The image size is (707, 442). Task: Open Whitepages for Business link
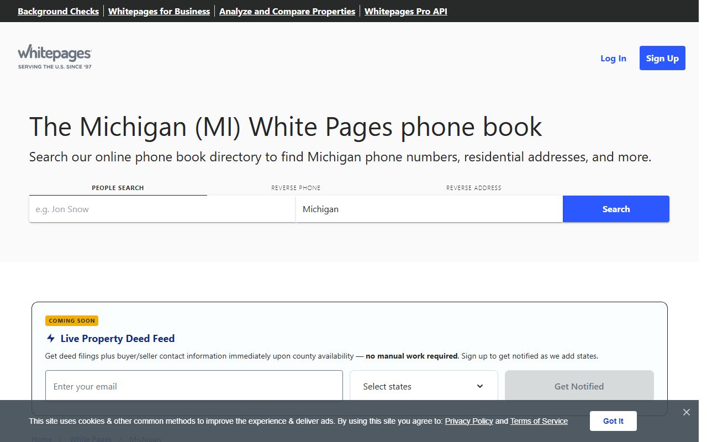pyautogui.click(x=159, y=11)
